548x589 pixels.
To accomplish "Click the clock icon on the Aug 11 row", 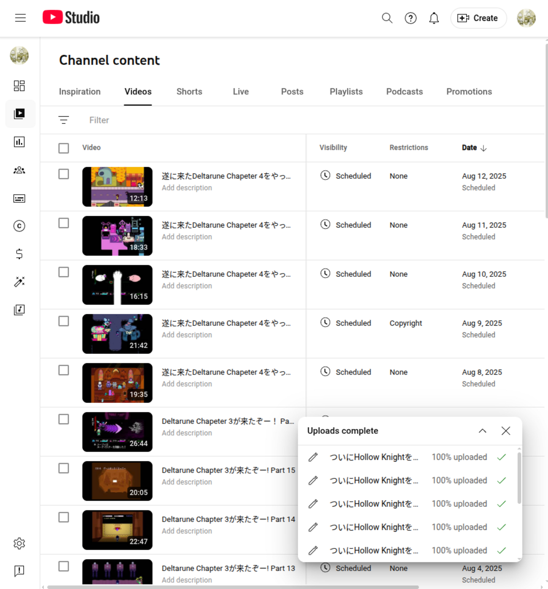I will (325, 225).
